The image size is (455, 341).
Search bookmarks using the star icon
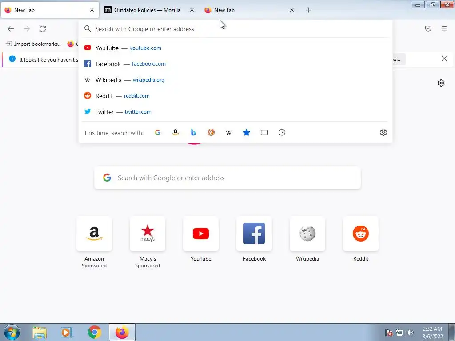pyautogui.click(x=247, y=132)
